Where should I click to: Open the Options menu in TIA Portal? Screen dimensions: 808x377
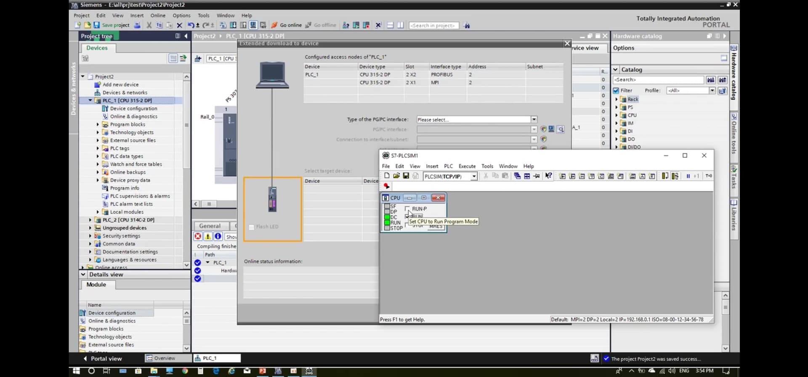pyautogui.click(x=181, y=15)
